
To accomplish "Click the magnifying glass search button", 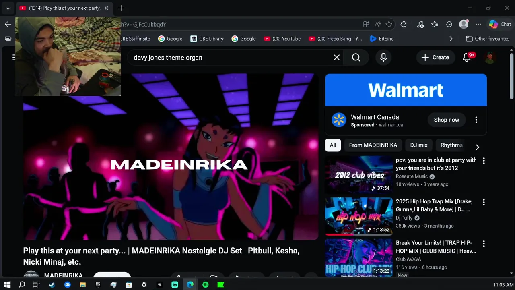I will 356,58.
